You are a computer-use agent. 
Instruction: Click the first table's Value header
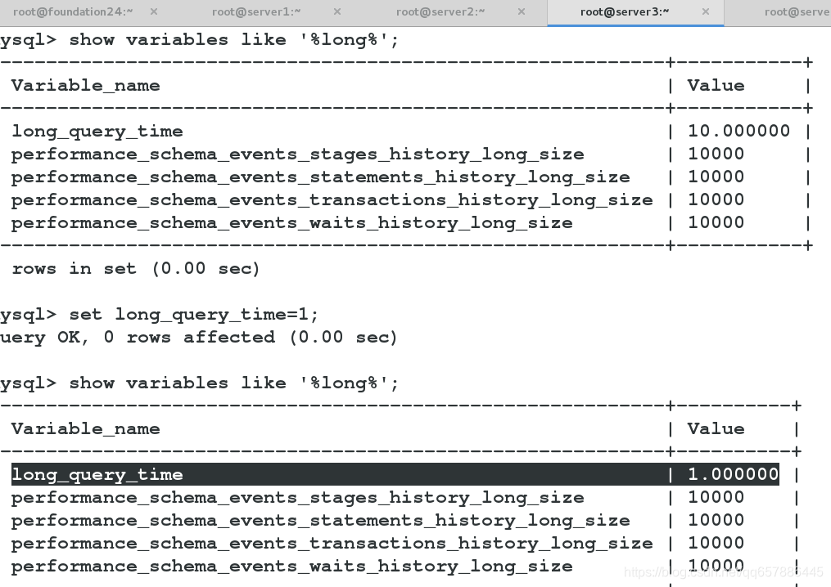(x=716, y=85)
